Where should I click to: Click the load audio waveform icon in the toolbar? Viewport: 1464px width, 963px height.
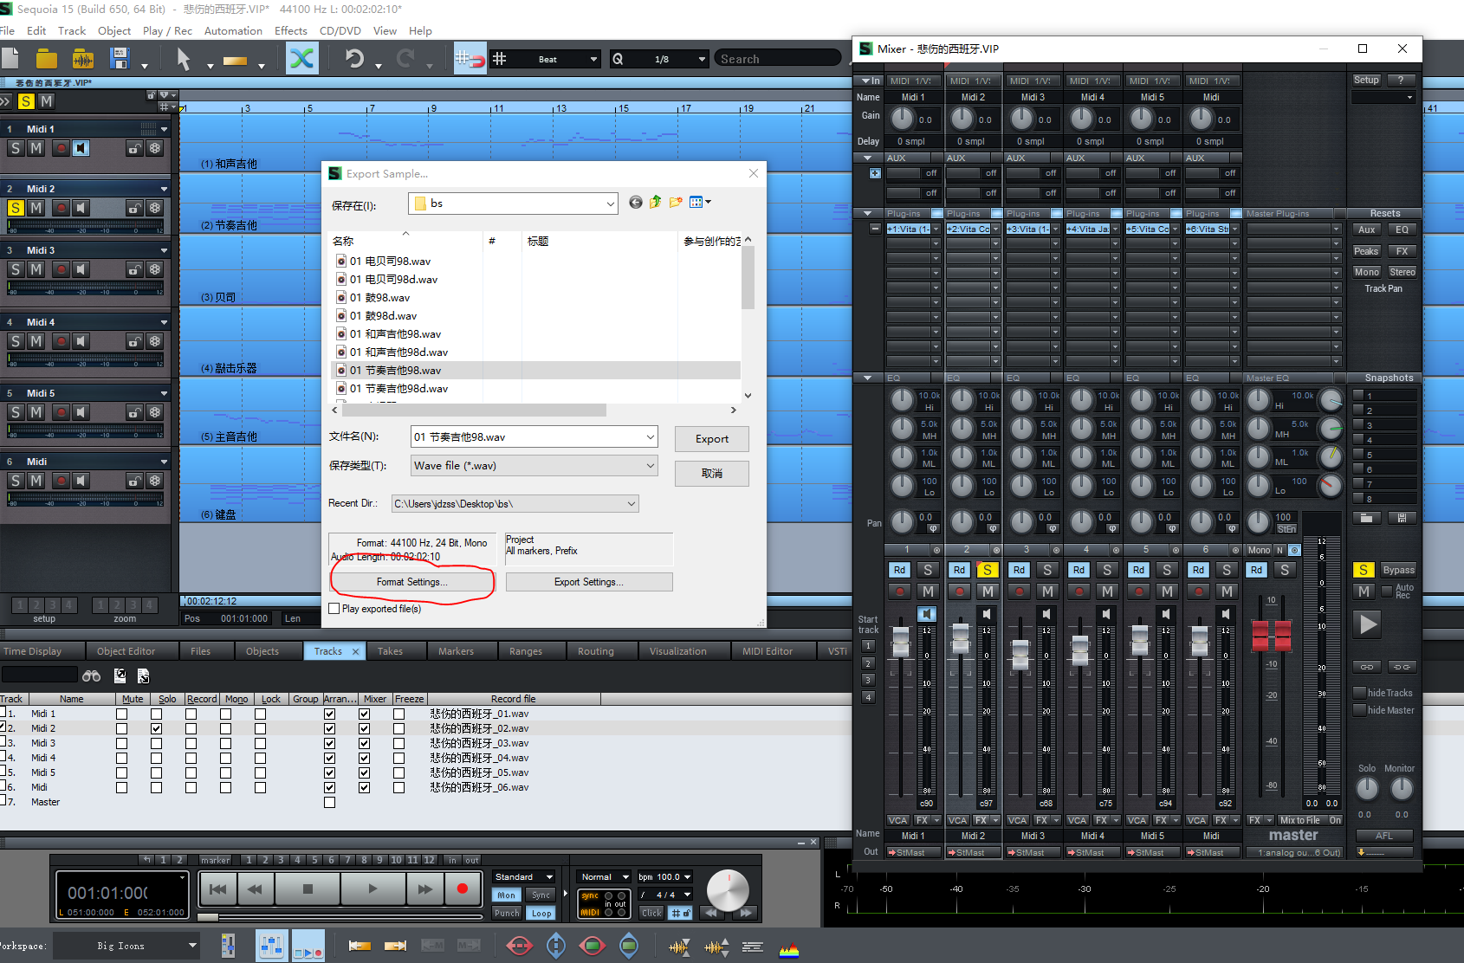pos(83,59)
